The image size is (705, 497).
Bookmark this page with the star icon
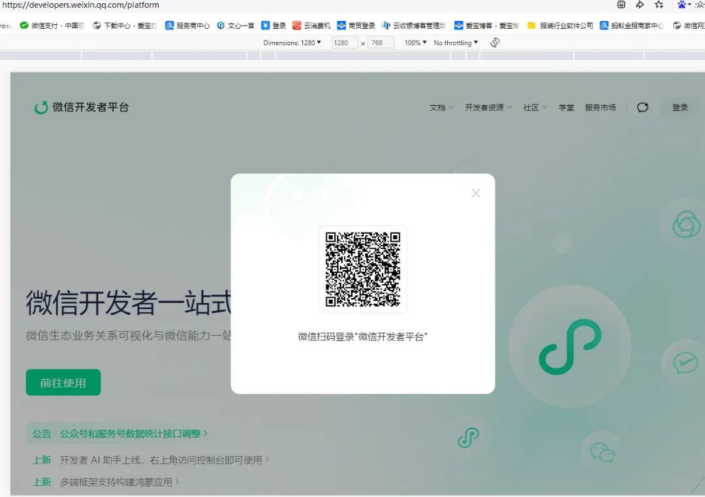pos(659,5)
